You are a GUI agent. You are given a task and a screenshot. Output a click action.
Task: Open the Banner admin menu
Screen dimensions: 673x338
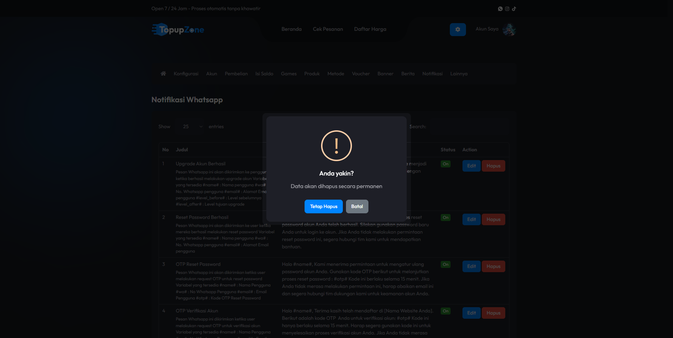(x=385, y=74)
